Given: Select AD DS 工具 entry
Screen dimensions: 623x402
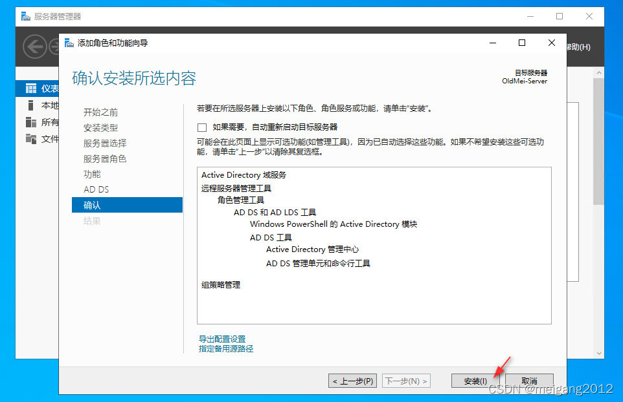Looking at the screenshot, I should pos(271,237).
